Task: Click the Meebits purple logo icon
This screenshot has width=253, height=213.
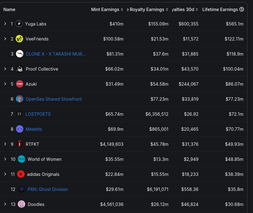Action: pos(20,129)
